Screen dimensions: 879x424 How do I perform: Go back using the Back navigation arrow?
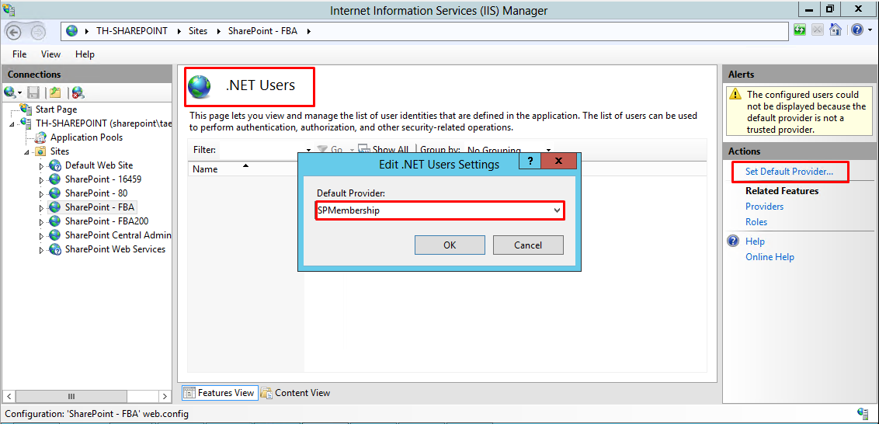[15, 31]
